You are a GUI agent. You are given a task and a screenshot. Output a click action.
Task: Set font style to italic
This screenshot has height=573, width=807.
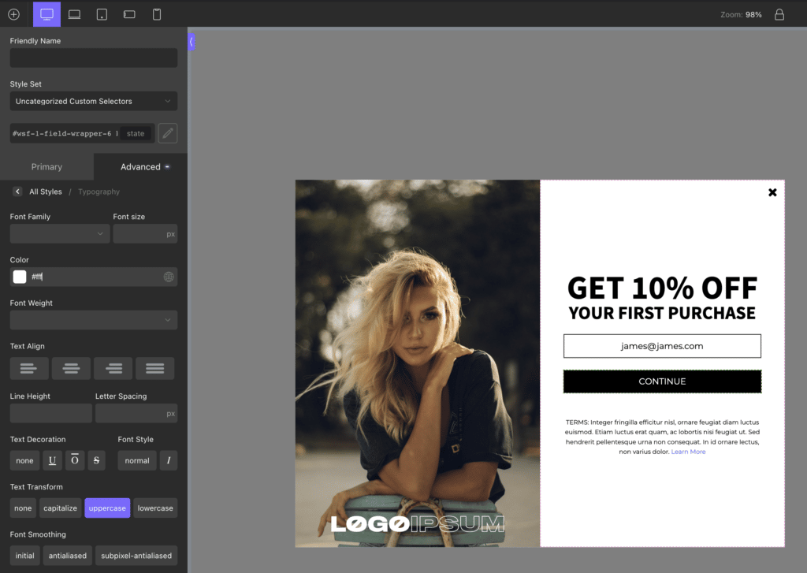169,460
